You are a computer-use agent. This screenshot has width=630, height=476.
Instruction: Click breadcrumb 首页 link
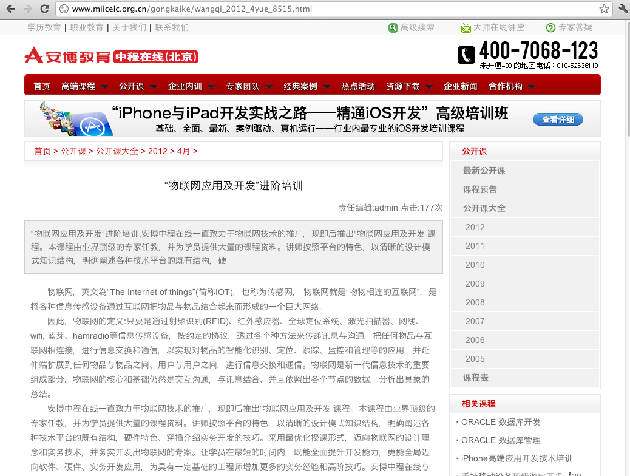point(42,151)
